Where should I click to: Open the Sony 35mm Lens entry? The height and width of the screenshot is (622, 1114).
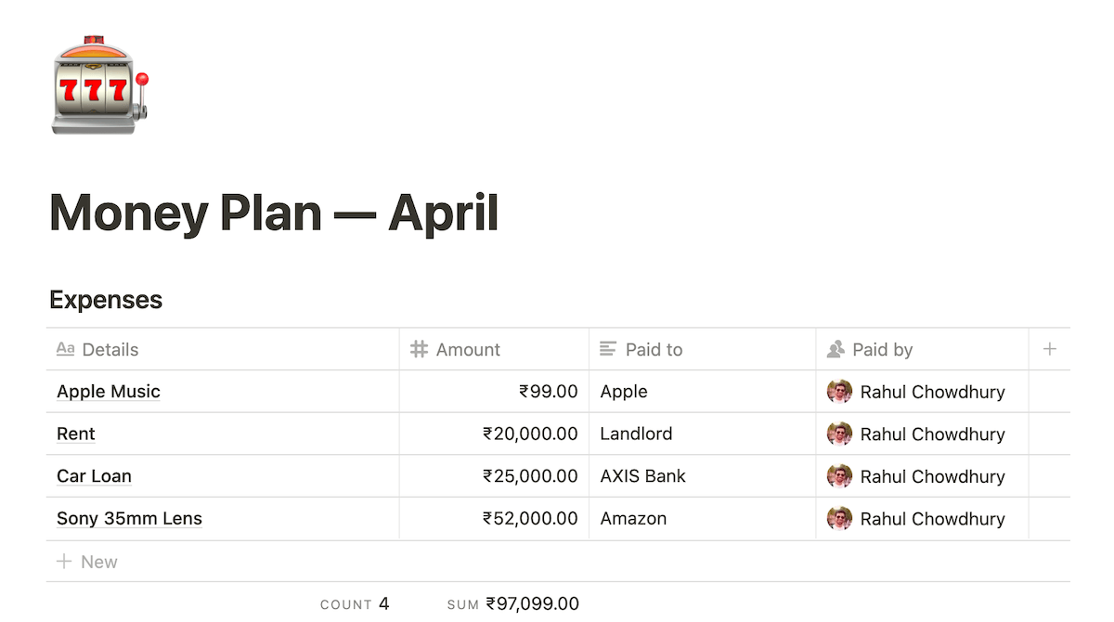(x=129, y=518)
